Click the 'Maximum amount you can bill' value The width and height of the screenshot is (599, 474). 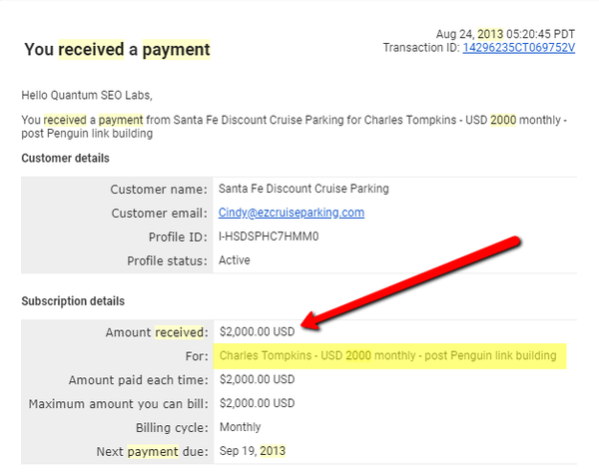point(258,403)
